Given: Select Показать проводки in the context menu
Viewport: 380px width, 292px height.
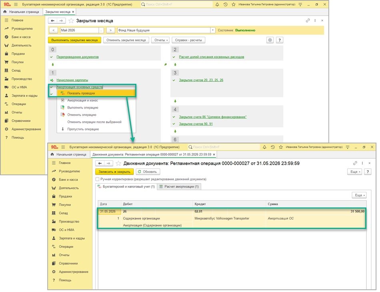Looking at the screenshot, I should (x=96, y=93).
